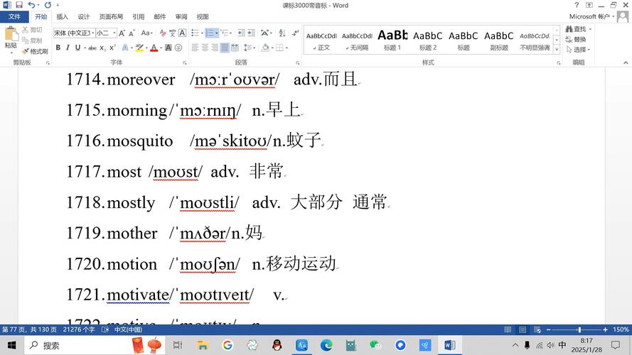Open the phonetic guide 文 icon
The image size is (632, 355).
(173, 33)
